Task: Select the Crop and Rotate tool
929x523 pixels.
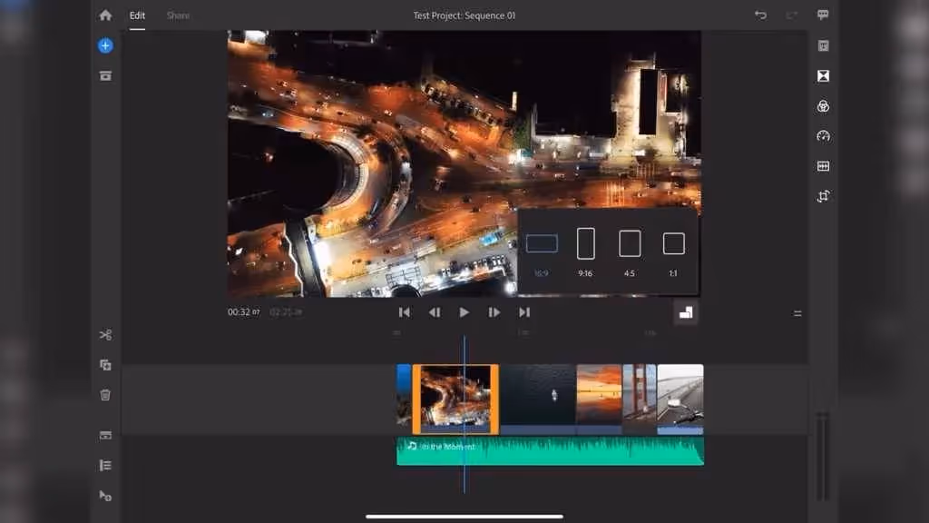Action: 822,196
